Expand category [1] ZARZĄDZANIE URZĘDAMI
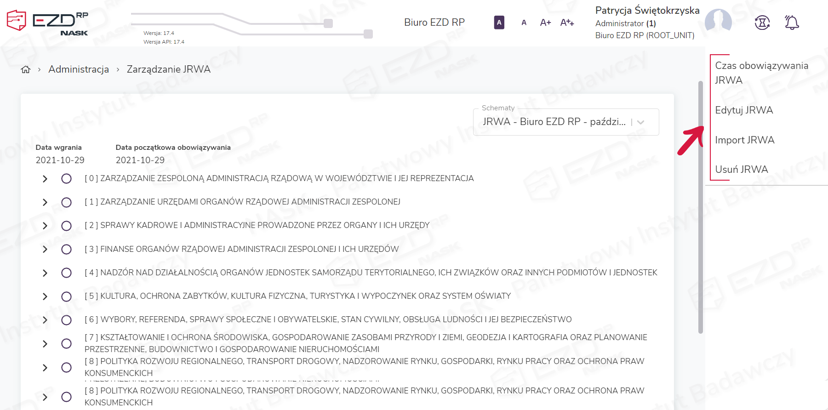 coord(45,202)
